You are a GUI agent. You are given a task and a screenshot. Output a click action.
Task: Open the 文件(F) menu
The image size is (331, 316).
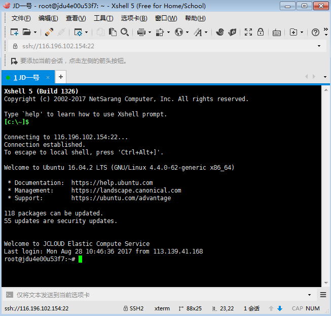pos(21,18)
